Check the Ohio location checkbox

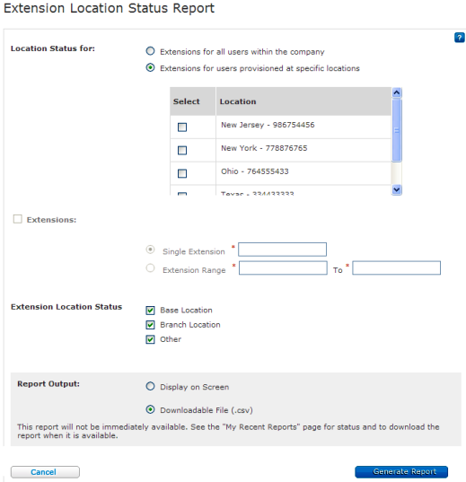182,173
